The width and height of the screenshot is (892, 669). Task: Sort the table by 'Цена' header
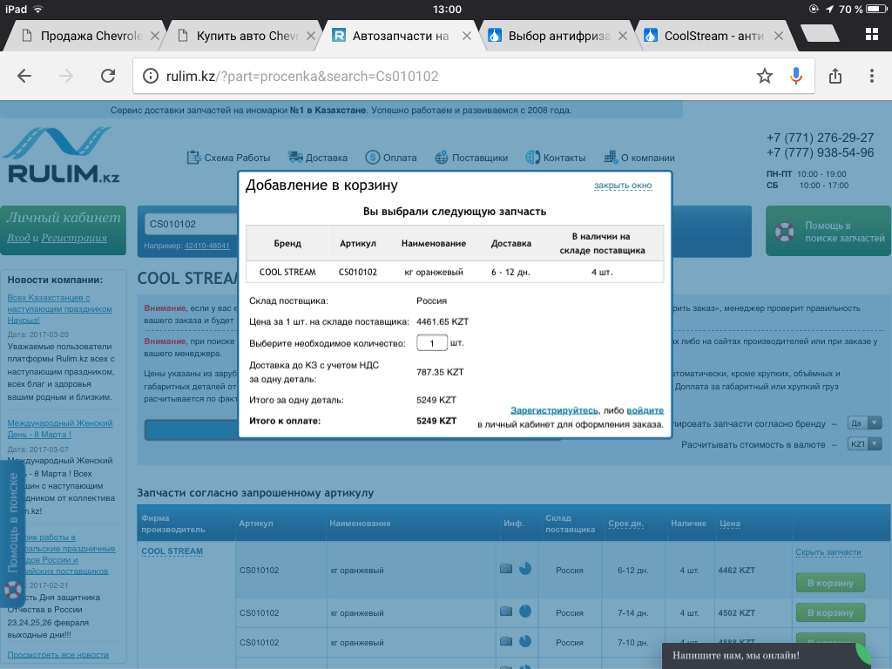tap(729, 524)
